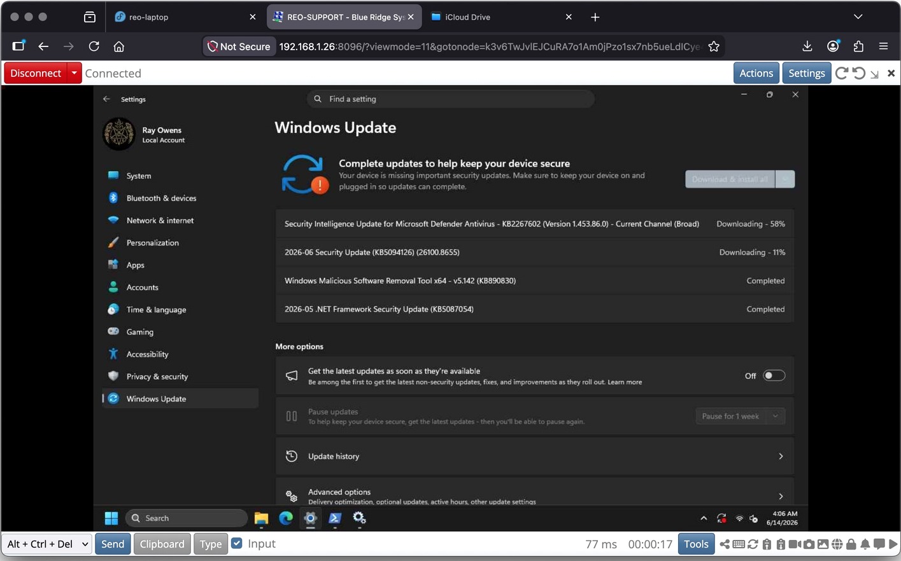Open the Update history row

pos(534,456)
